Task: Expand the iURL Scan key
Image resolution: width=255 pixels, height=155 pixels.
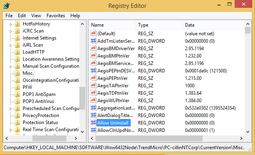Action: pyautogui.click(x=11, y=45)
